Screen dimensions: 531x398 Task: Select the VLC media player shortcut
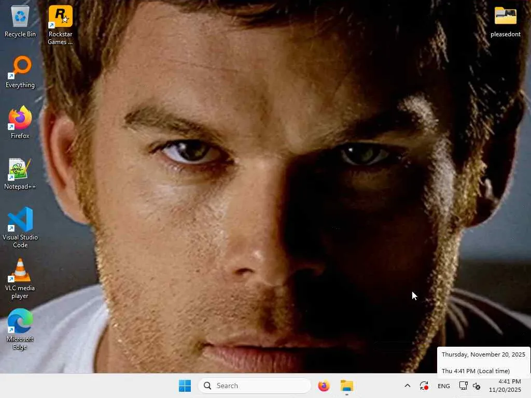[20, 279]
